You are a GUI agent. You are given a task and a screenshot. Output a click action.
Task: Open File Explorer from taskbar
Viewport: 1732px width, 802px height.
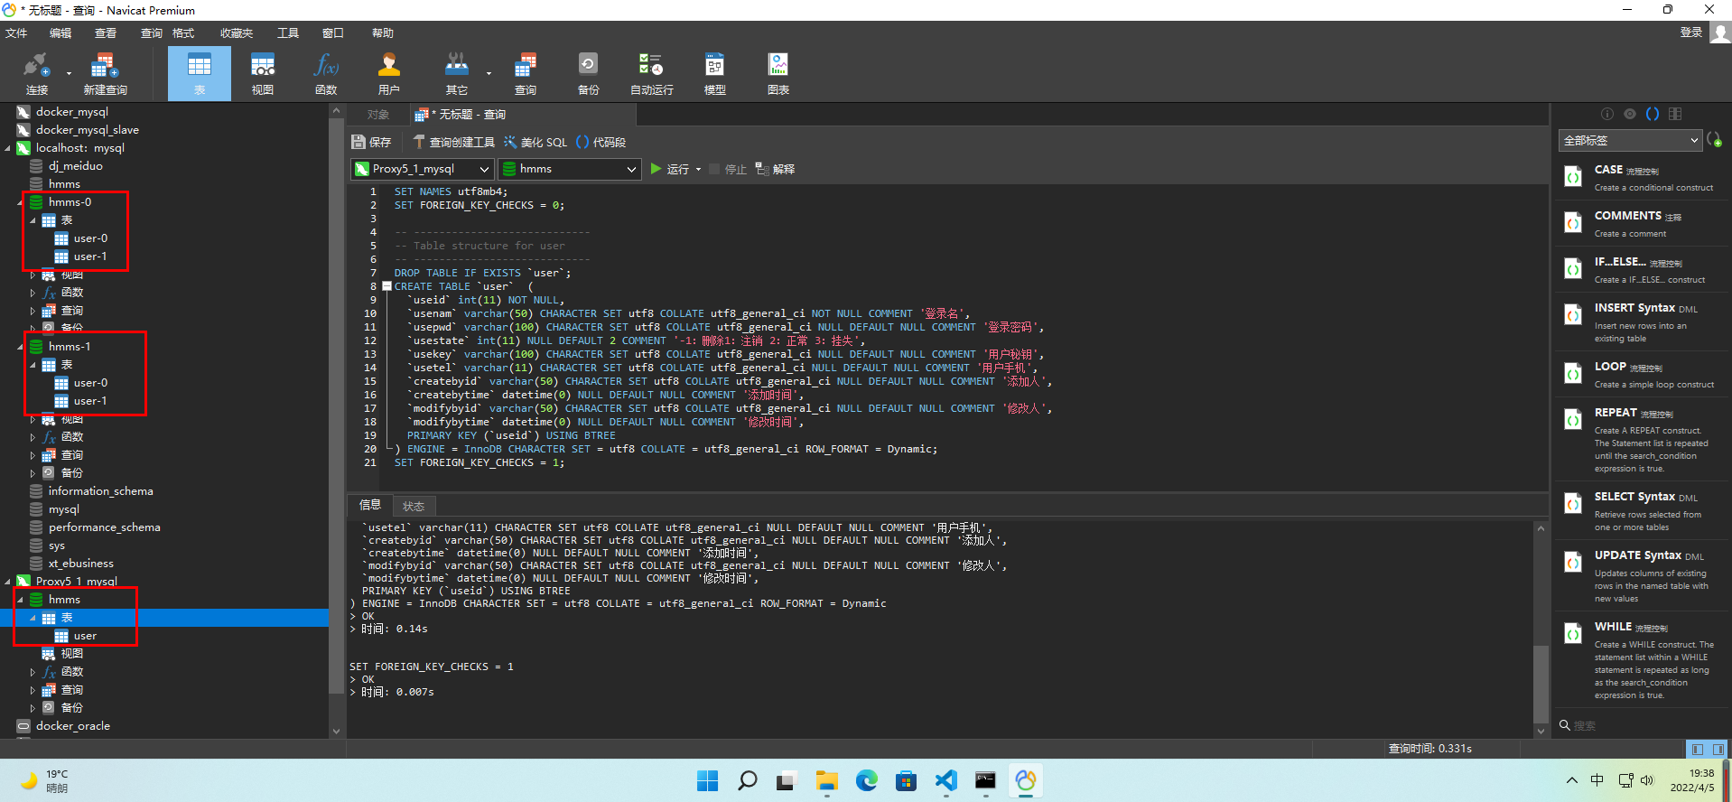[827, 780]
